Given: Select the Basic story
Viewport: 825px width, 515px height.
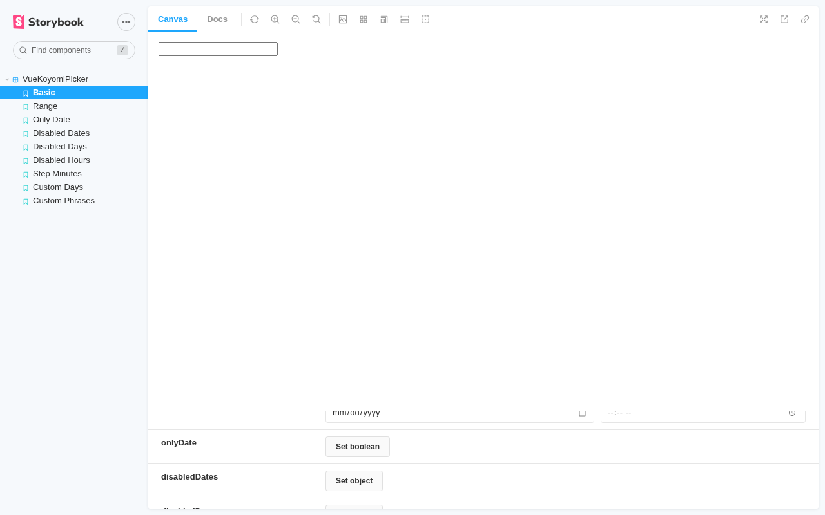Looking at the screenshot, I should (x=74, y=93).
